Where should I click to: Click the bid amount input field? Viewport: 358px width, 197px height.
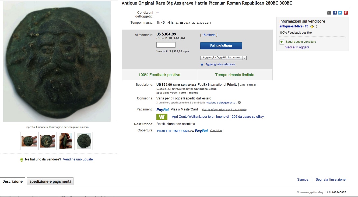tap(166, 45)
